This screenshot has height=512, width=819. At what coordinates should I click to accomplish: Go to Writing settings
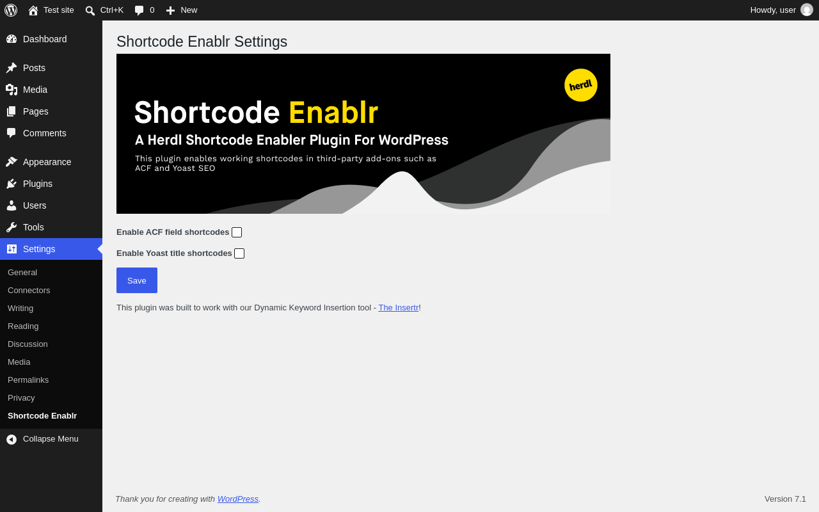click(20, 308)
